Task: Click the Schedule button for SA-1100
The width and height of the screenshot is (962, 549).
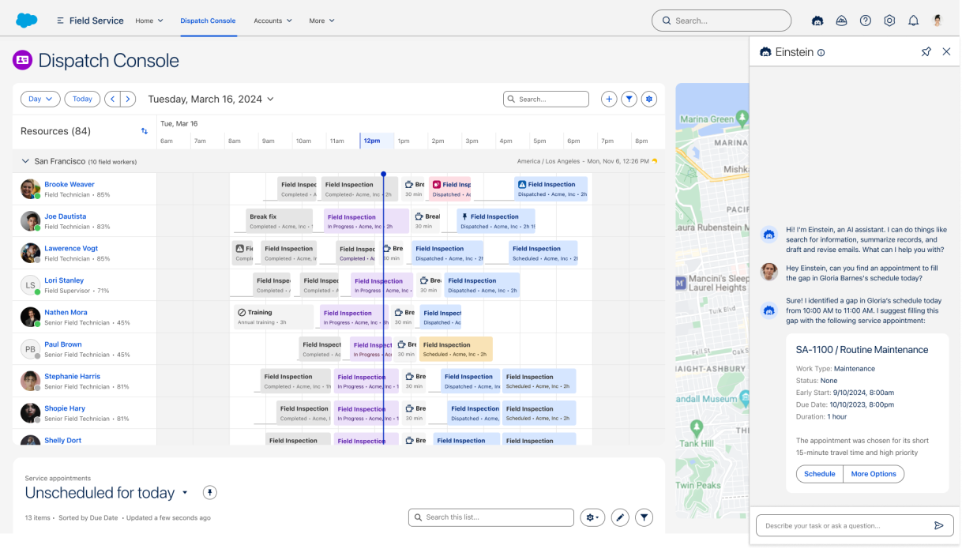Action: pyautogui.click(x=819, y=474)
